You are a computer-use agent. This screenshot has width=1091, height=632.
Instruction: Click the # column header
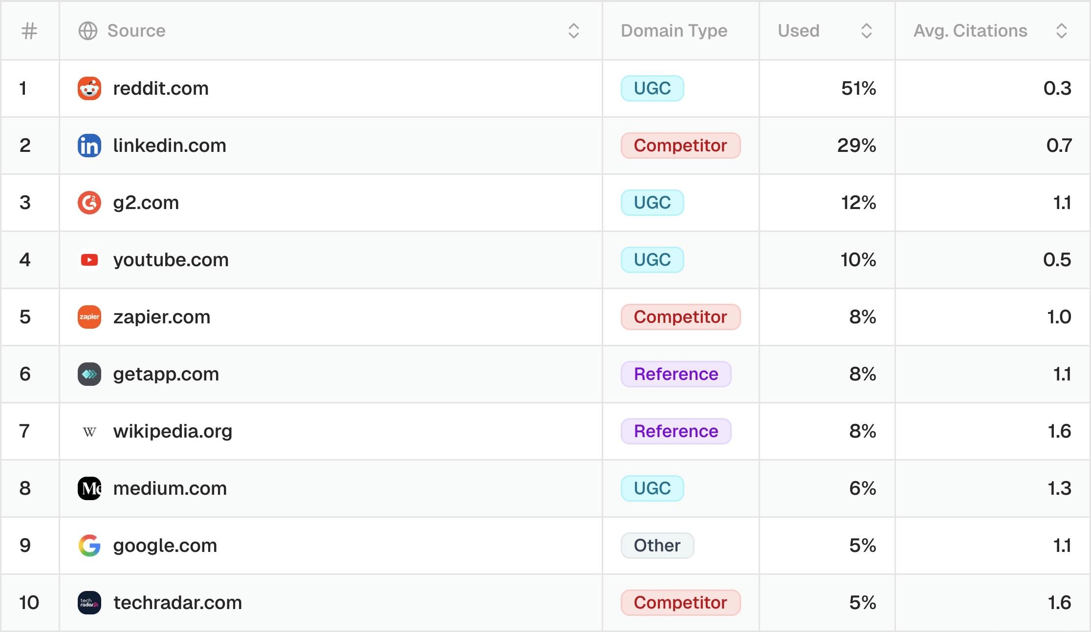coord(29,31)
